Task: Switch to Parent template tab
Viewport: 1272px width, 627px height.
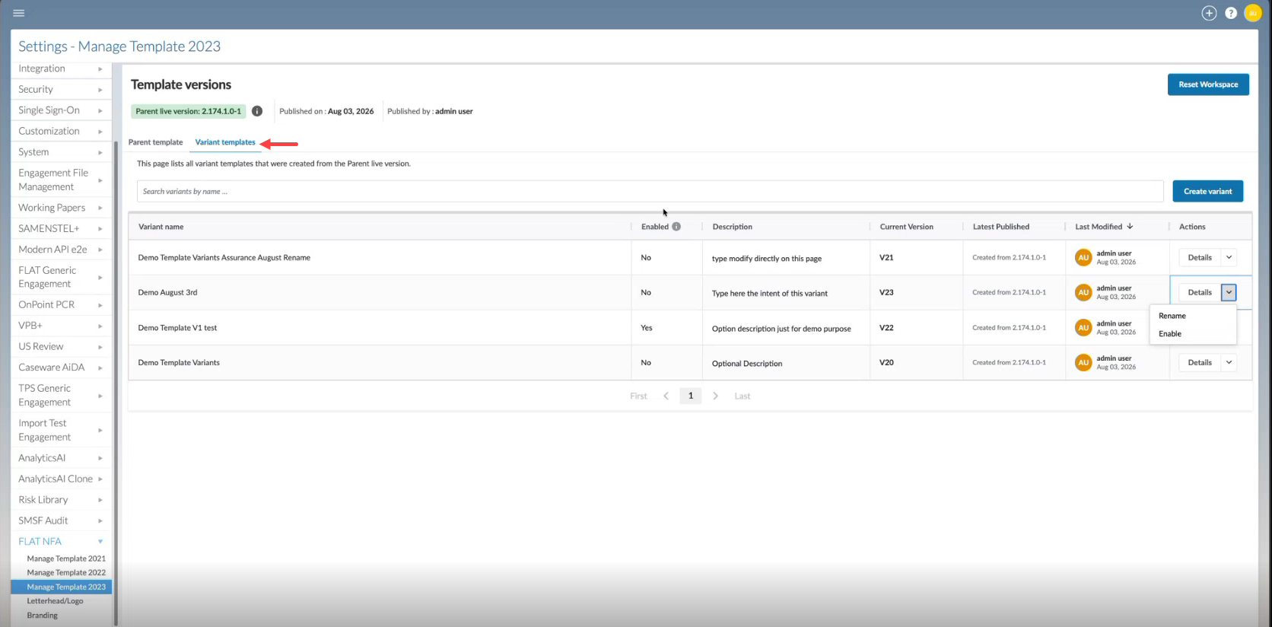Action: pyautogui.click(x=156, y=142)
